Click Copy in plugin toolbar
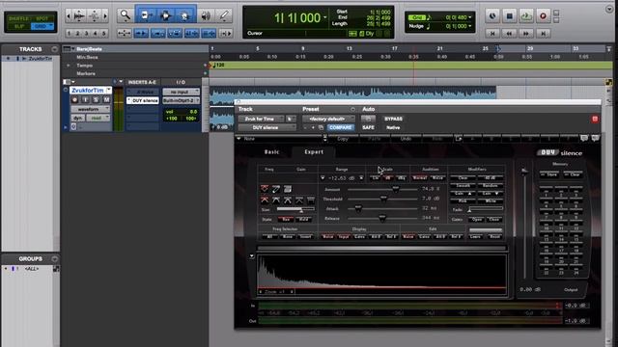The height and width of the screenshot is (347, 618). tap(343, 139)
